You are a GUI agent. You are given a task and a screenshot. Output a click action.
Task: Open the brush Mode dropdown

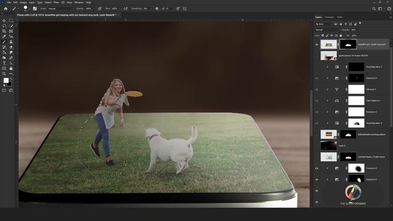[60, 9]
